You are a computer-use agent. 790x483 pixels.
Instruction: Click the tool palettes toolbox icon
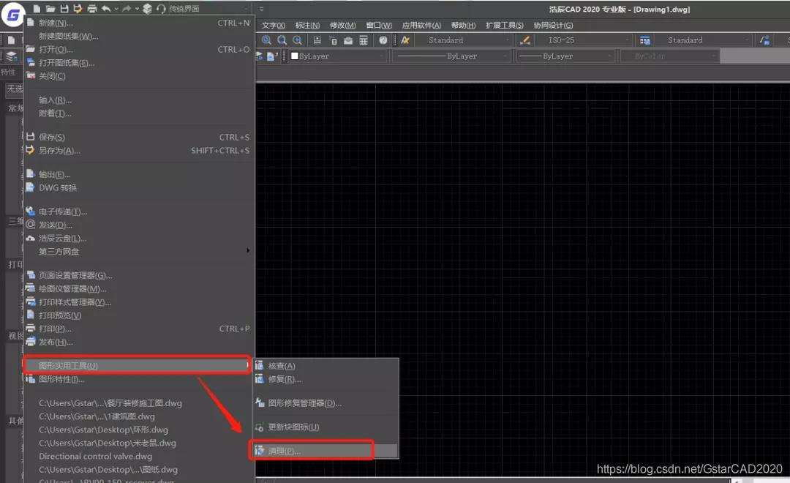348,40
